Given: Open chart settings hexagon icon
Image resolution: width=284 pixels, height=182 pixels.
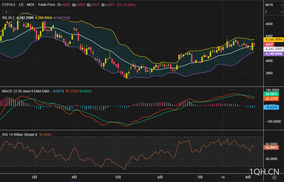Looking at the screenshot, I should (274, 177).
